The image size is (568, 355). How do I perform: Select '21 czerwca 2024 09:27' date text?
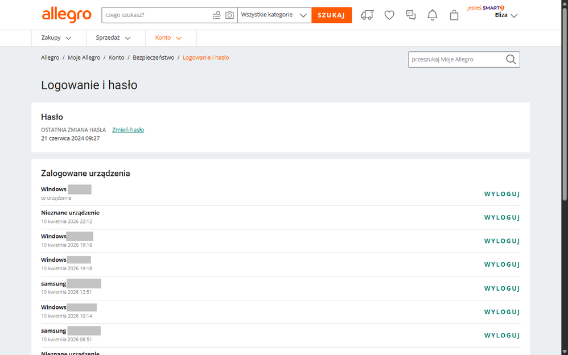70,138
